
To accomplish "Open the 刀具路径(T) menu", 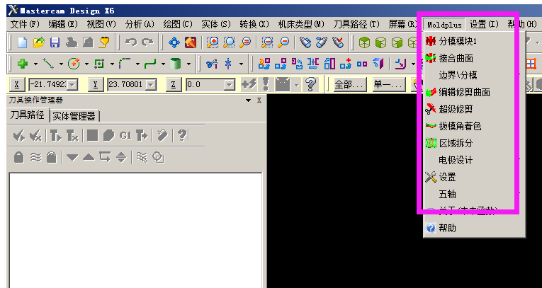I will pyautogui.click(x=356, y=24).
